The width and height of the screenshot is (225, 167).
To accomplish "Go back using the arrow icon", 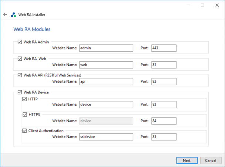I will click(x=5, y=14).
